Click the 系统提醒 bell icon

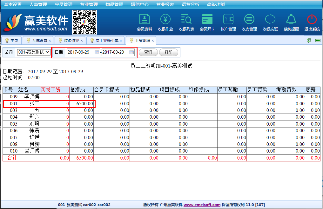coord(291,20)
